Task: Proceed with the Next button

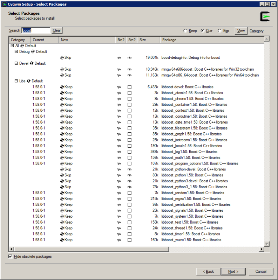Action: click(233, 272)
